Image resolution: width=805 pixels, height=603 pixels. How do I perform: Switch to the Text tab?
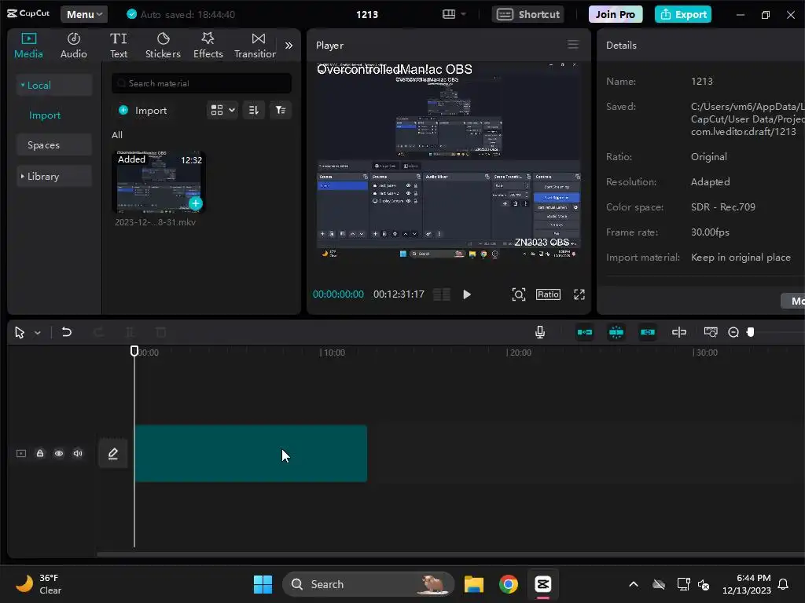[x=119, y=45]
